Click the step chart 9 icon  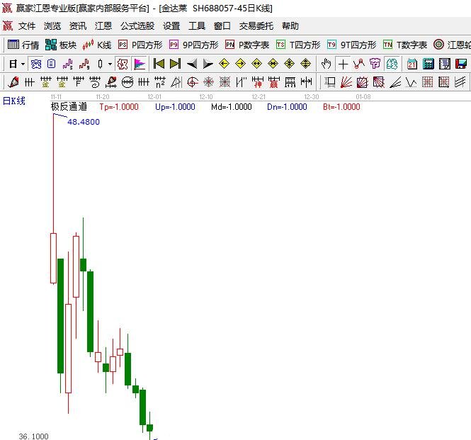click(84, 64)
